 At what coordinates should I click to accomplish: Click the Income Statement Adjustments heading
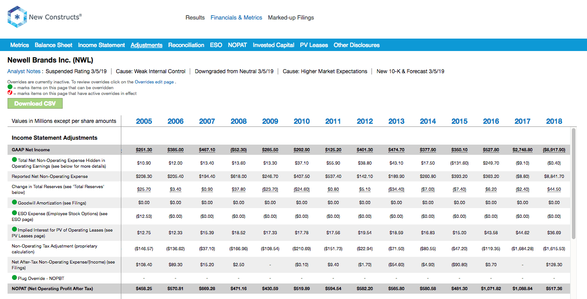coord(55,138)
